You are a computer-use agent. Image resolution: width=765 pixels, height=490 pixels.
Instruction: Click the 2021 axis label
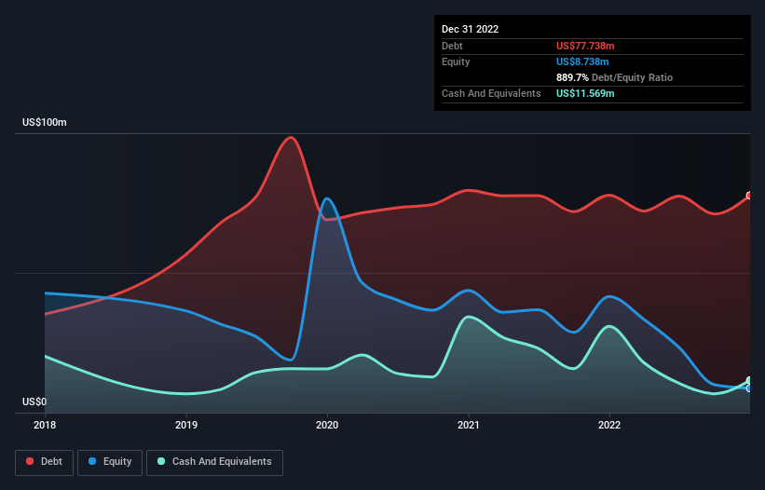469,425
